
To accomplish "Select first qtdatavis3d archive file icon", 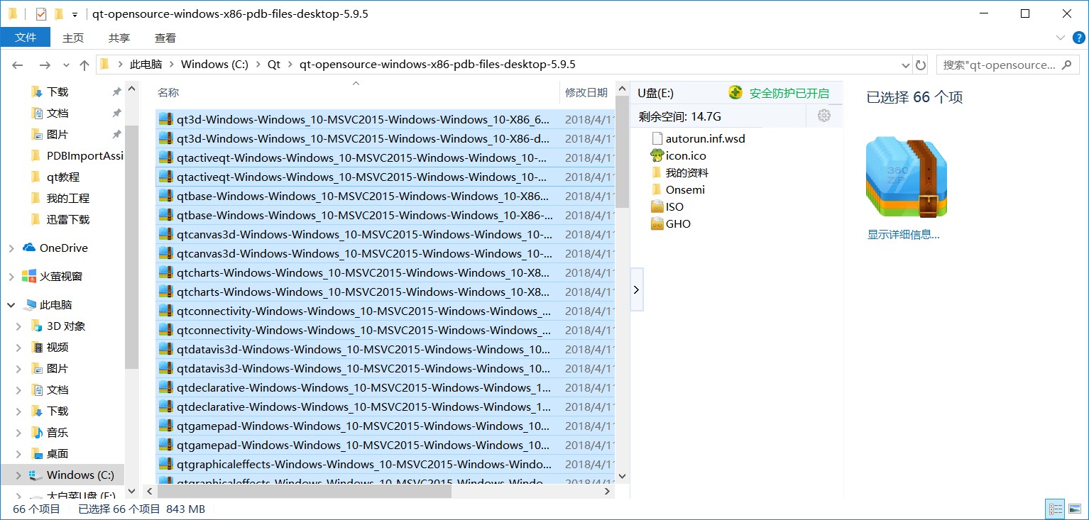I will coord(166,349).
